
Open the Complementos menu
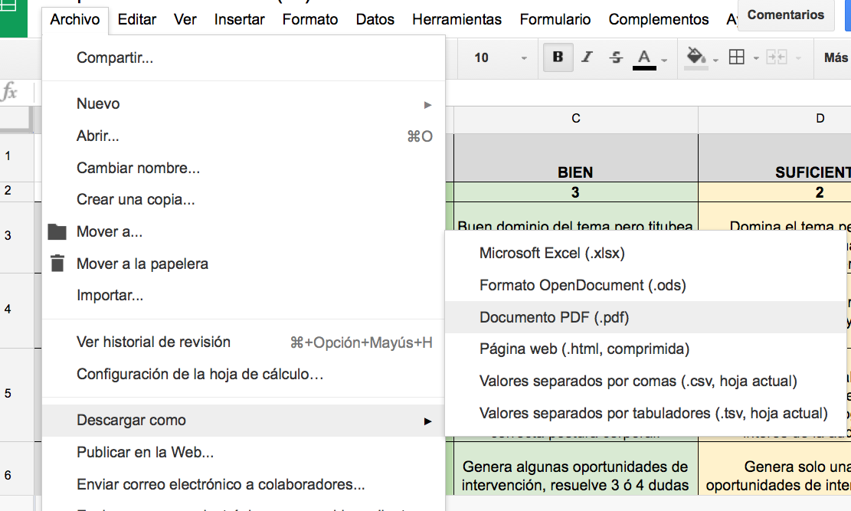coord(658,20)
